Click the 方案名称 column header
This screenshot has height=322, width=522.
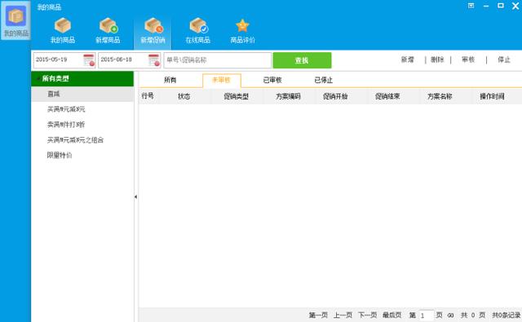(440, 96)
